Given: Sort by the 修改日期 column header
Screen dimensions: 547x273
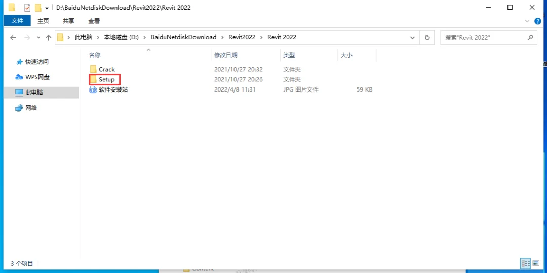Looking at the screenshot, I should click(226, 55).
